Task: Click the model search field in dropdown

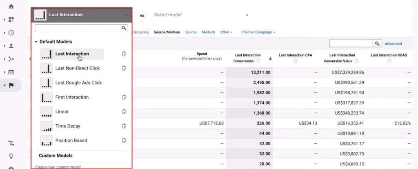Action: [78, 28]
